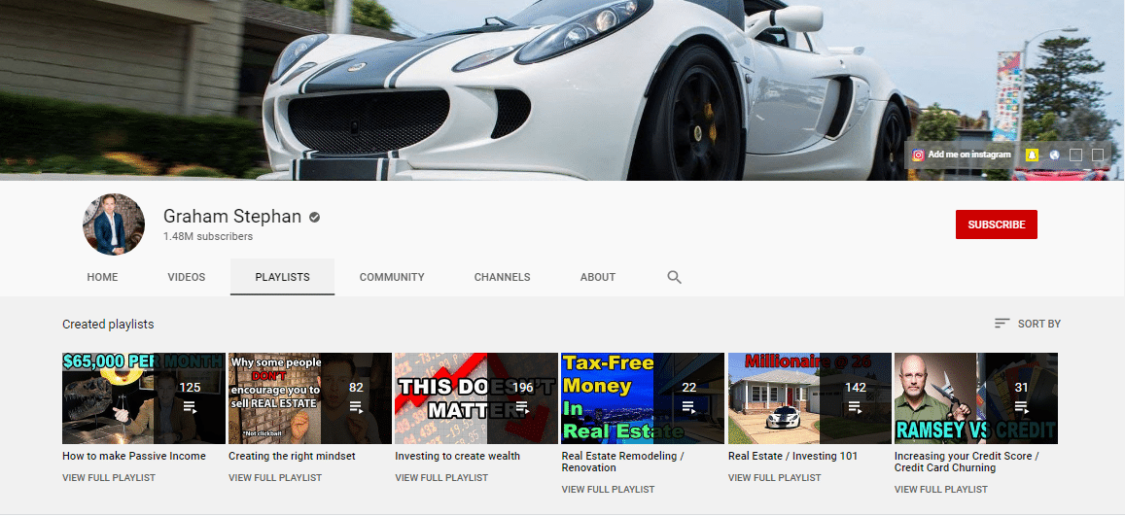Switch to the Home tab
Image resolution: width=1125 pixels, height=516 pixels.
[x=102, y=277]
